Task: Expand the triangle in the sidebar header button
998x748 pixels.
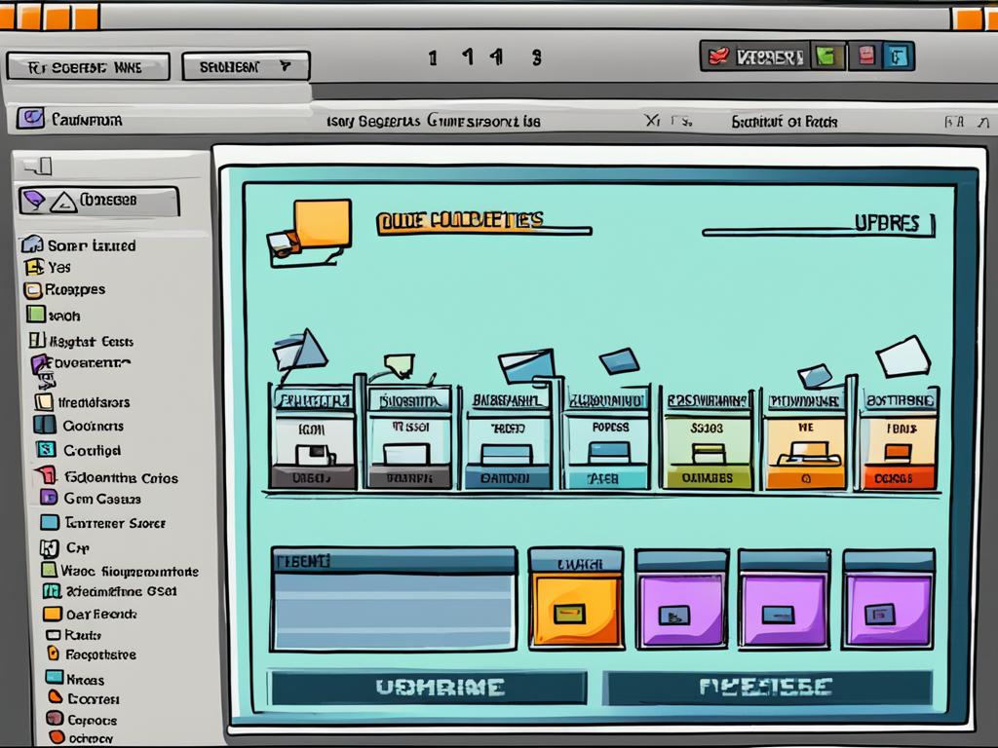Action: (63, 203)
